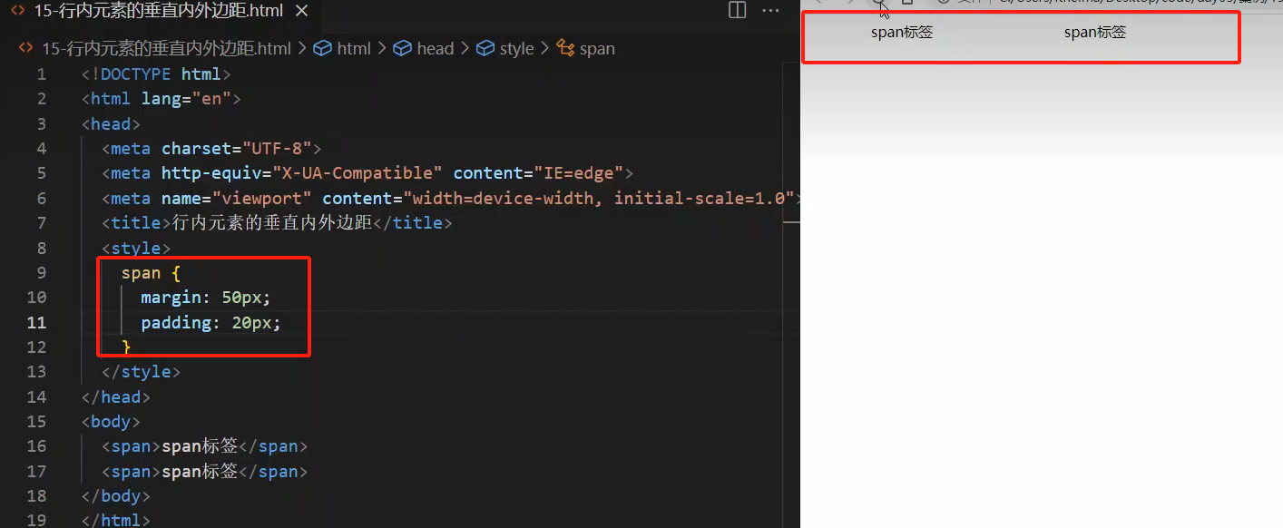The image size is (1283, 528).
Task: Place the cursor on the closing </style> tag
Action: pos(142,371)
